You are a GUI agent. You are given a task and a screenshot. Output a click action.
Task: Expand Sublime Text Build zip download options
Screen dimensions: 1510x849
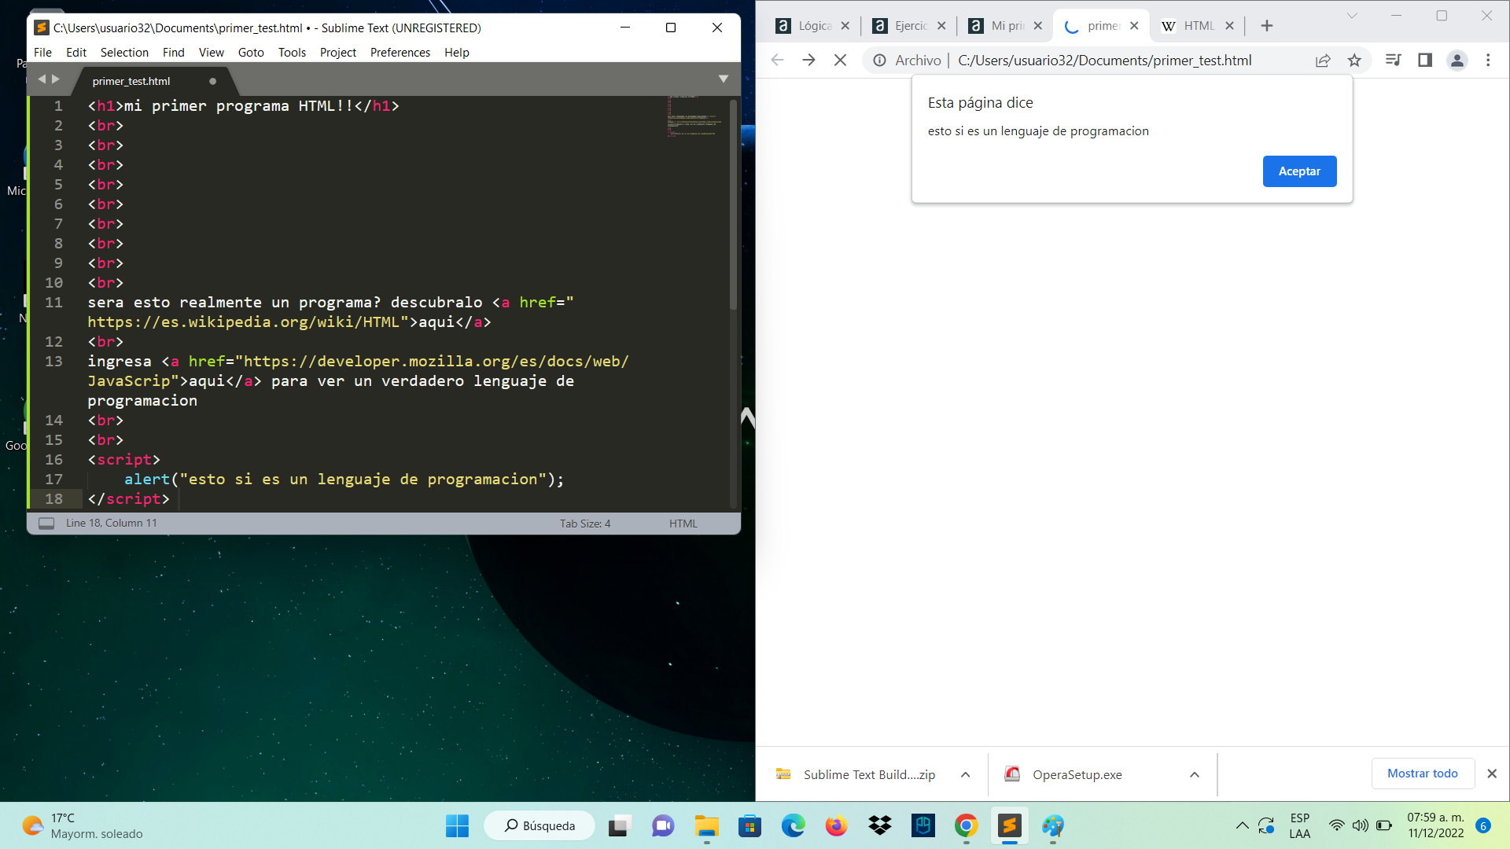tap(965, 774)
